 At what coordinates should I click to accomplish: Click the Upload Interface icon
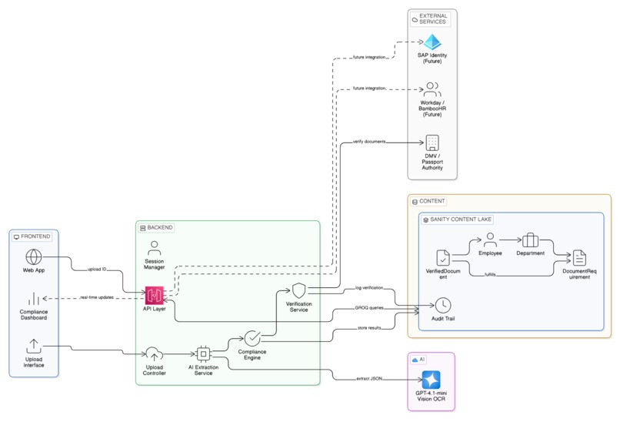34,346
